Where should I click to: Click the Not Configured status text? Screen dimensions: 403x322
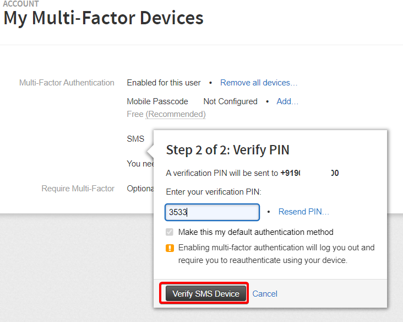coord(230,101)
